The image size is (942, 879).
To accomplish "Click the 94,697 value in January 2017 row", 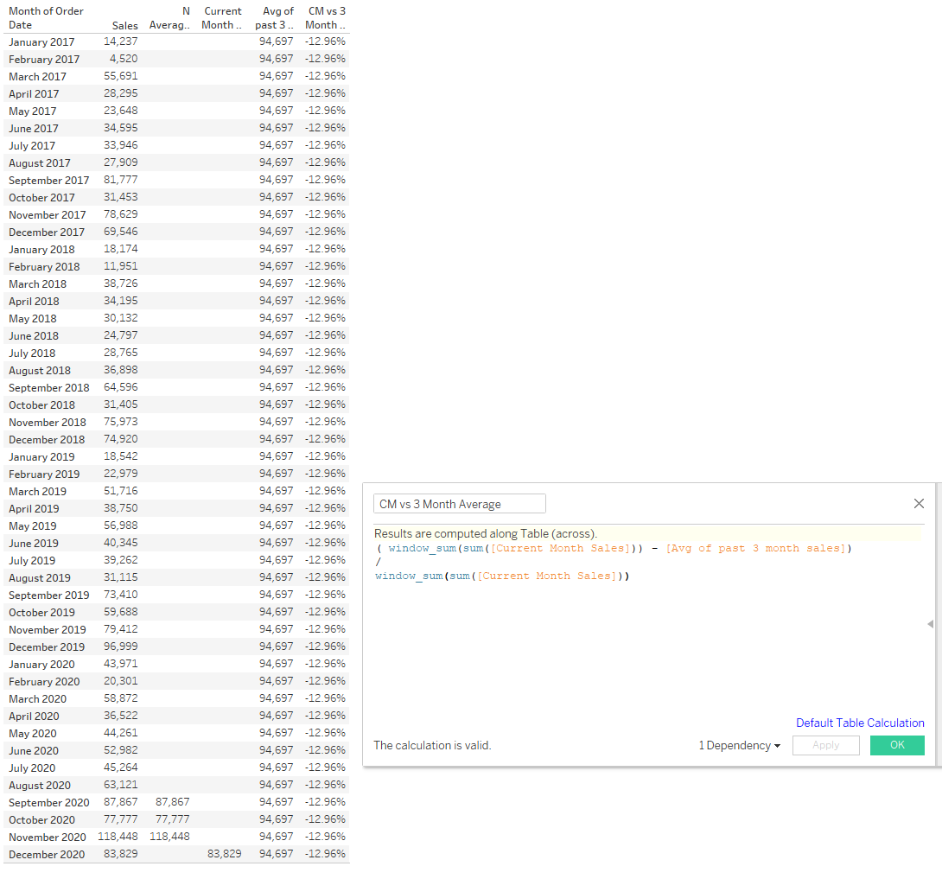I will (x=277, y=41).
